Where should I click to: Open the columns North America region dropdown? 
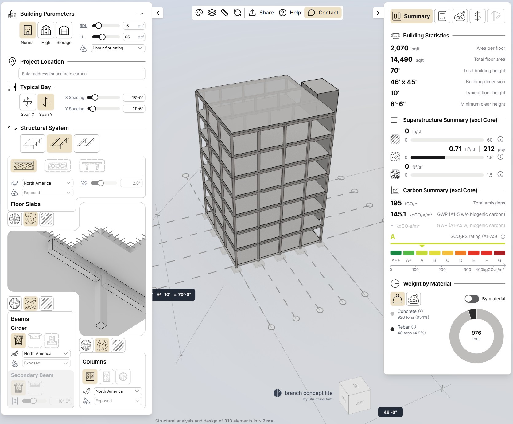click(118, 391)
